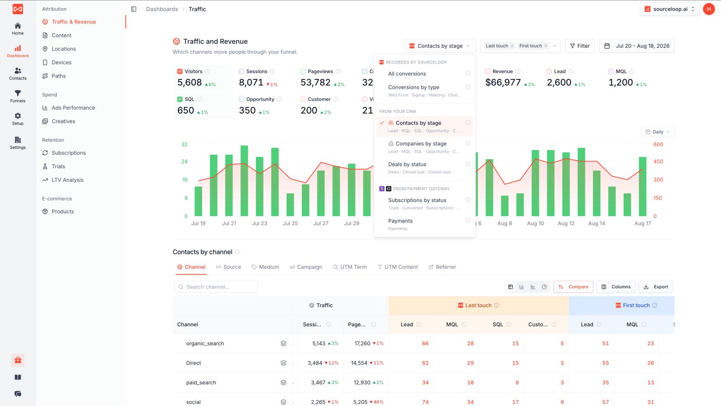Toggle the SQL metric checkbox
The image size is (721, 406).
(x=180, y=99)
